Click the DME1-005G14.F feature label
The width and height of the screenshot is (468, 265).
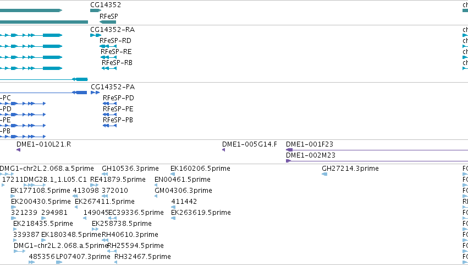click(x=250, y=144)
